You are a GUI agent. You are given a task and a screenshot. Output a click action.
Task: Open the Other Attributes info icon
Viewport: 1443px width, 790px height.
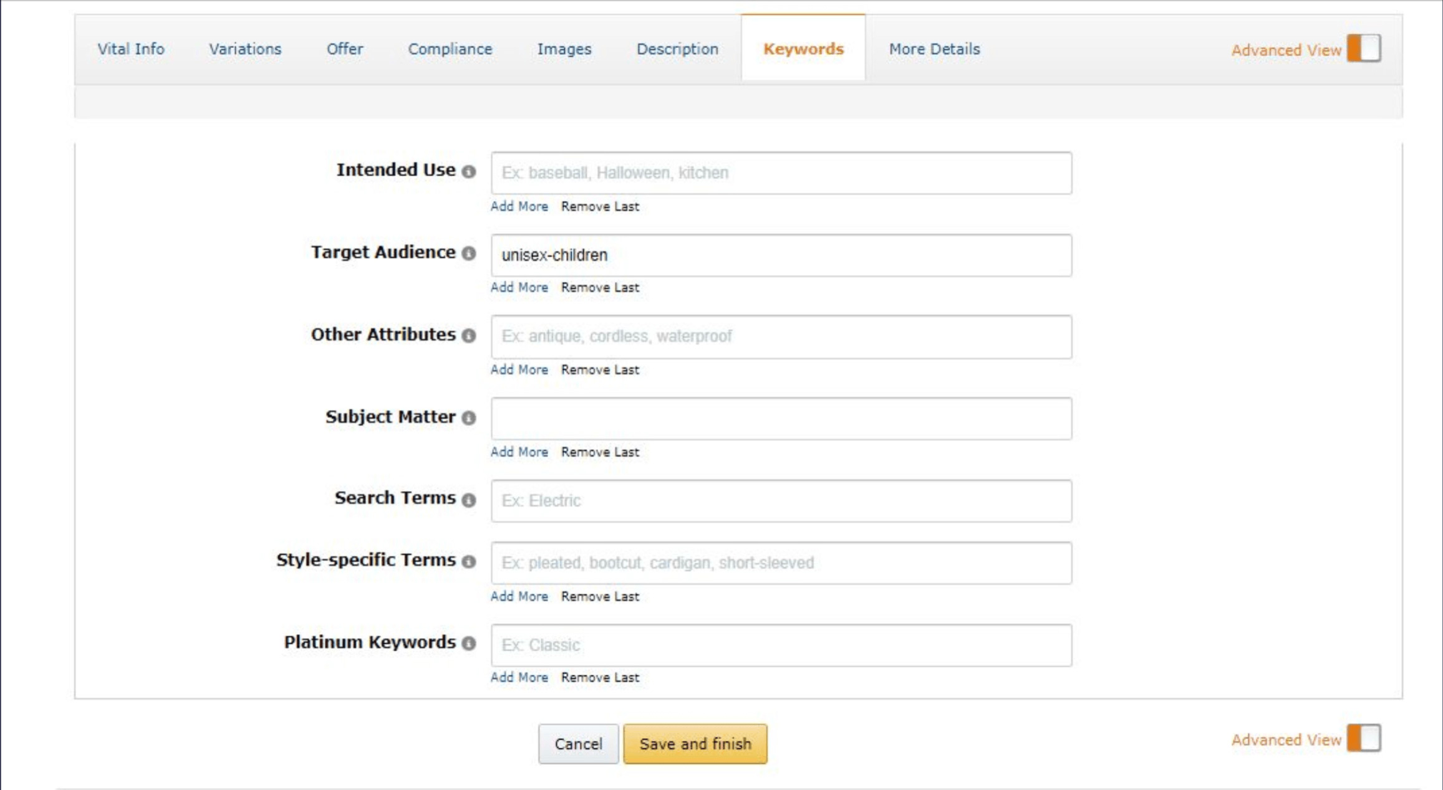tap(469, 336)
